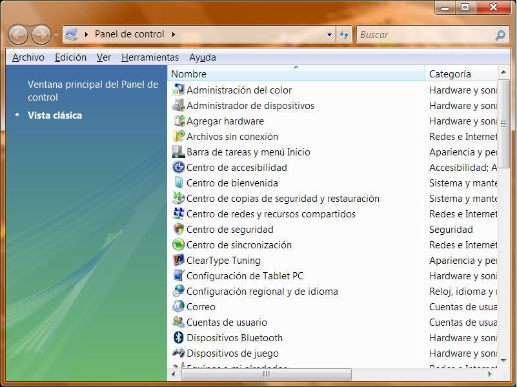Select the Administrador de dispositivos icon
The image size is (517, 387).
tap(179, 105)
